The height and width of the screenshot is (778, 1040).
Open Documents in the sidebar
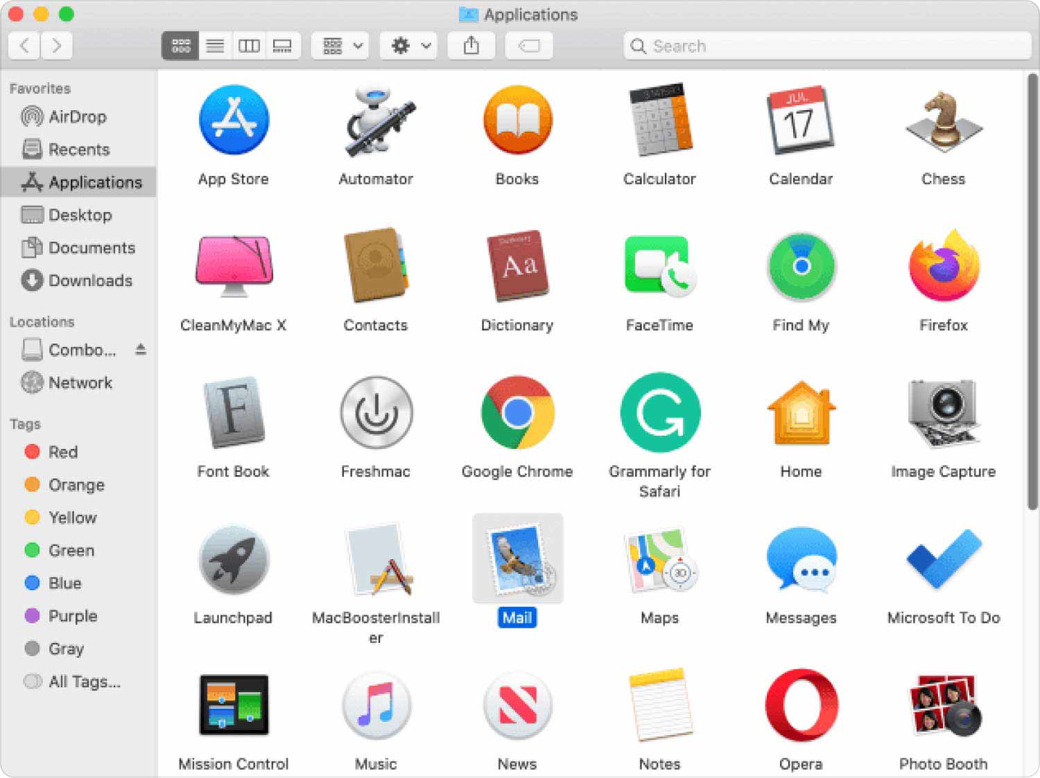[78, 247]
